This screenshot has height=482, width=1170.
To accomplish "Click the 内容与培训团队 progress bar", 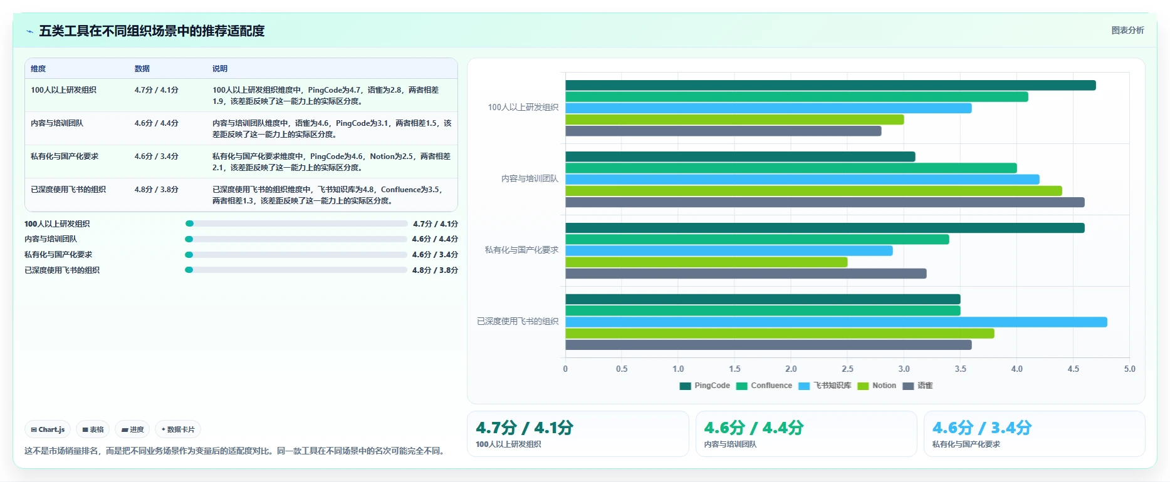I will [296, 239].
